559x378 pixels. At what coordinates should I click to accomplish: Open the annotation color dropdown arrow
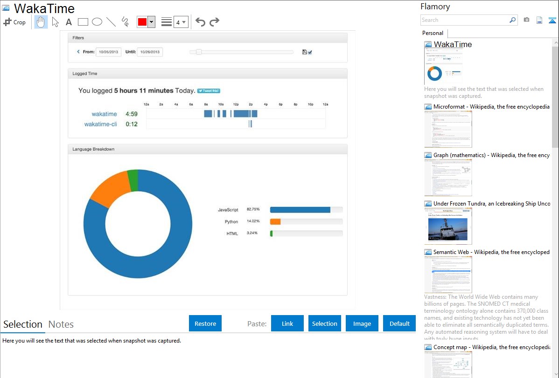tap(152, 22)
